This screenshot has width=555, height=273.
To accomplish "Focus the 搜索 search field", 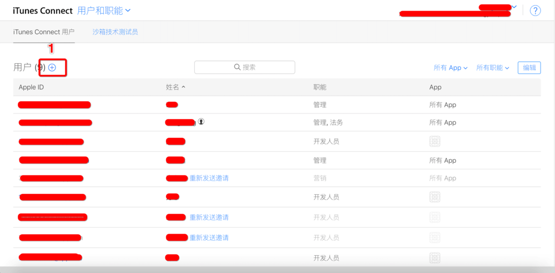I will click(245, 67).
